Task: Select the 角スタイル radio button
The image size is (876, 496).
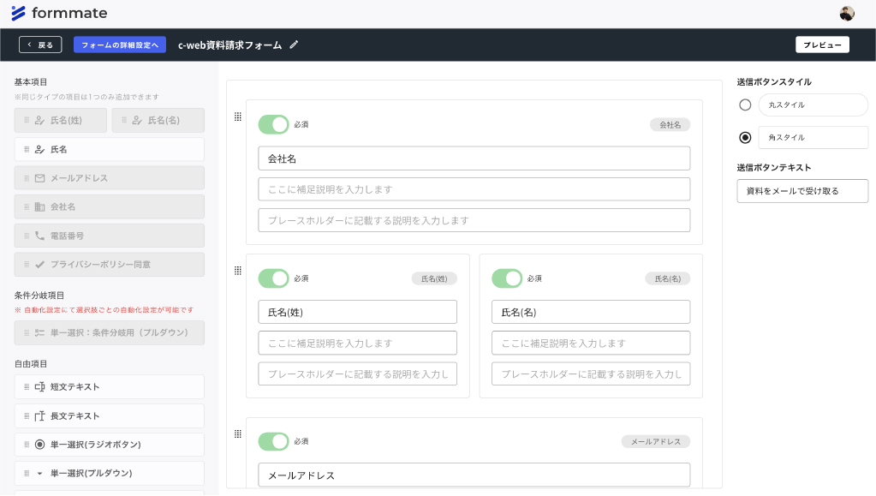Action: pyautogui.click(x=745, y=137)
